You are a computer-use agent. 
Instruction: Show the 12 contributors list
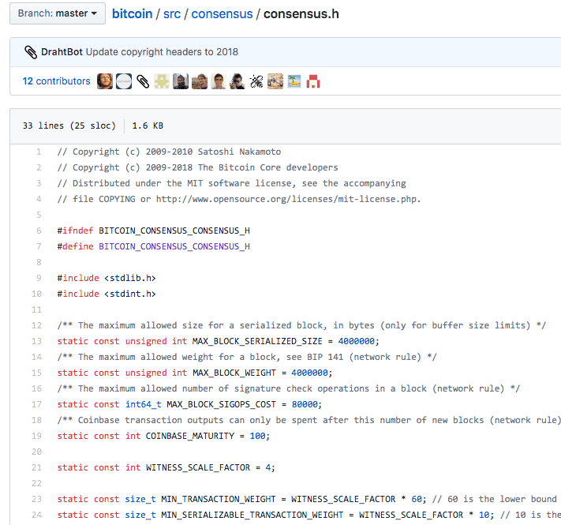coord(56,81)
